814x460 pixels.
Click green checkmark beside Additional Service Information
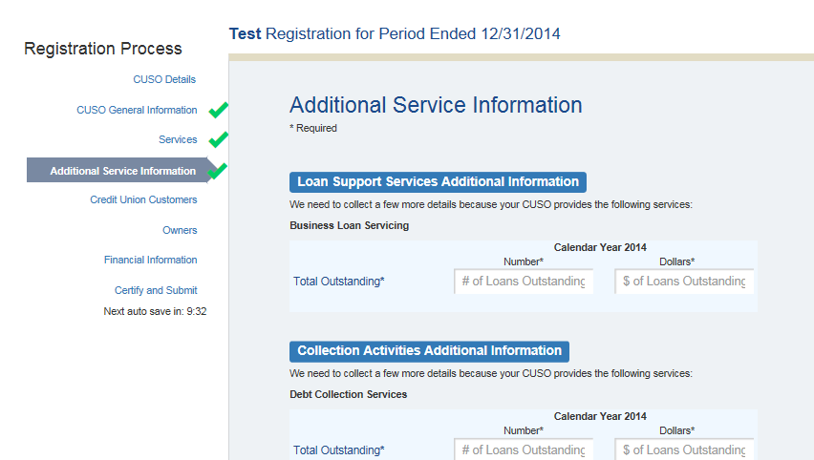click(x=219, y=171)
